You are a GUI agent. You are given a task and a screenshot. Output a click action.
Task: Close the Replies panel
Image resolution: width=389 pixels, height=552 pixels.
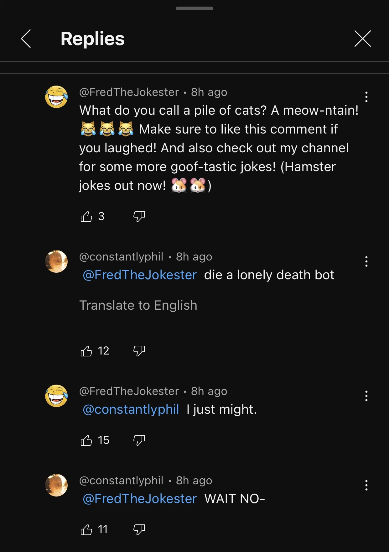click(362, 39)
